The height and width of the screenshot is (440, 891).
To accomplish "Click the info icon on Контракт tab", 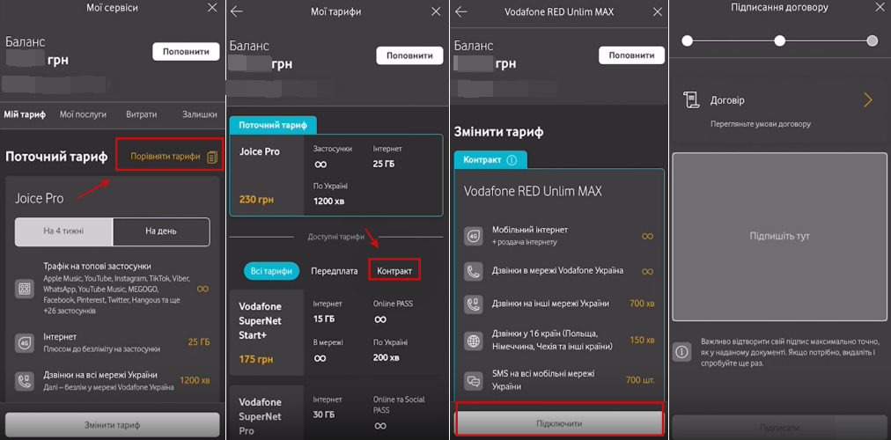I will point(512,160).
